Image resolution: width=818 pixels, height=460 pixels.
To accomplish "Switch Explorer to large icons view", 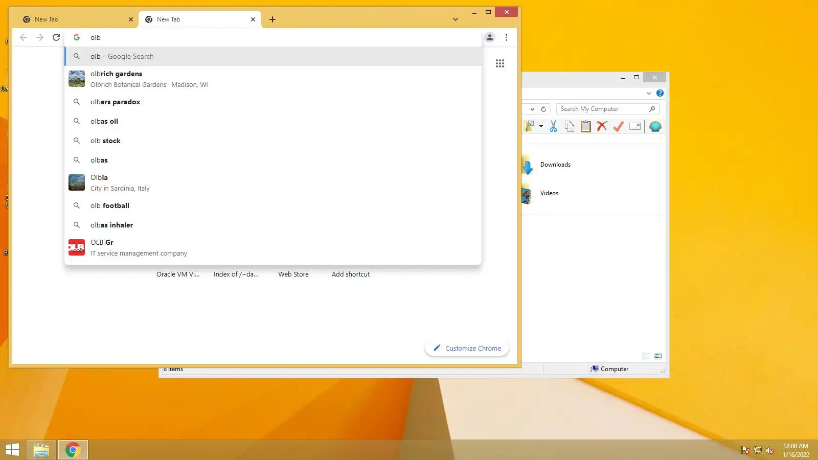I will [x=658, y=356].
